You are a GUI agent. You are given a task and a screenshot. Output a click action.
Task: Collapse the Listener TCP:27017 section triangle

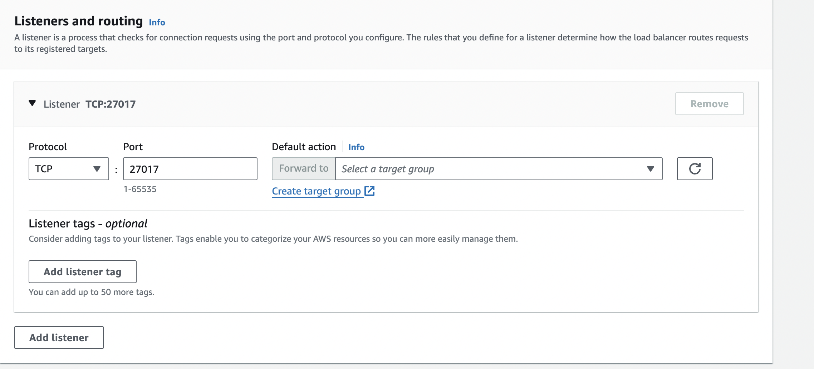pos(32,103)
